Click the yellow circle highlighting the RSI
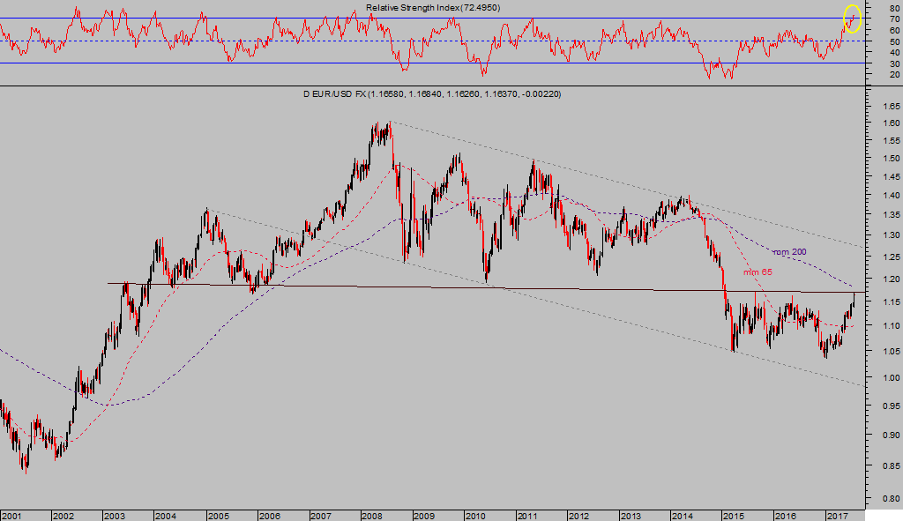This screenshot has height=521, width=903. (x=852, y=19)
